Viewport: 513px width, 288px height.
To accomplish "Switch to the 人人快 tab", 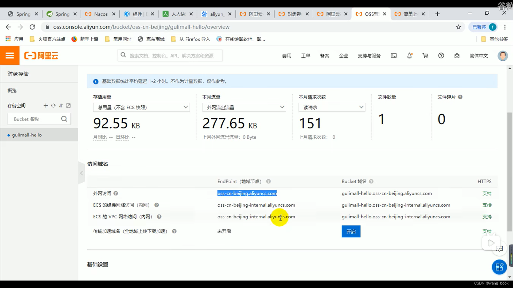I will (178, 14).
